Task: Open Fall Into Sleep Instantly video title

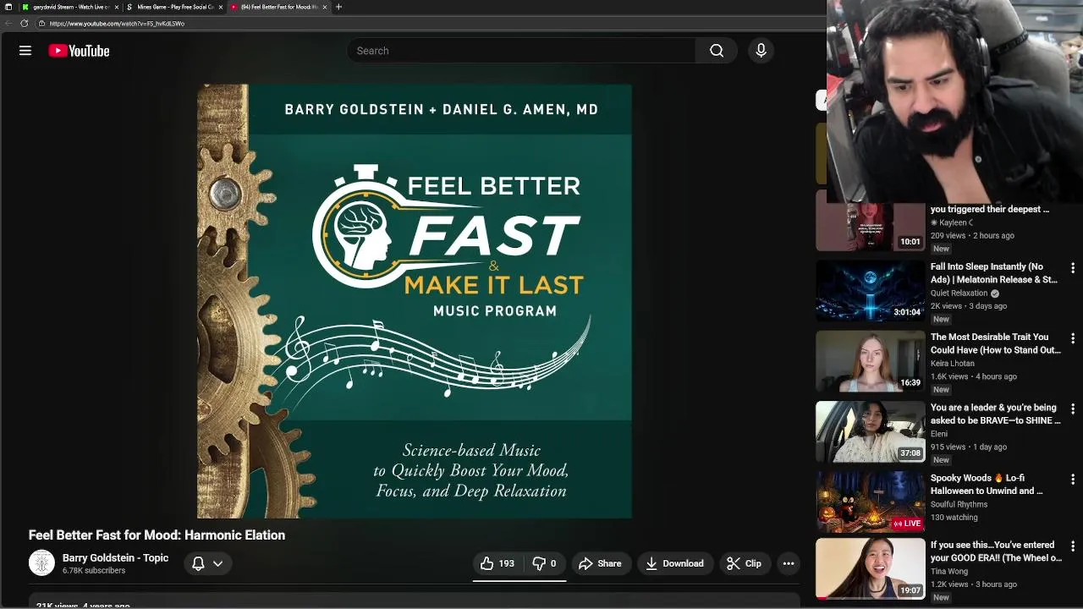Action: pyautogui.click(x=994, y=273)
